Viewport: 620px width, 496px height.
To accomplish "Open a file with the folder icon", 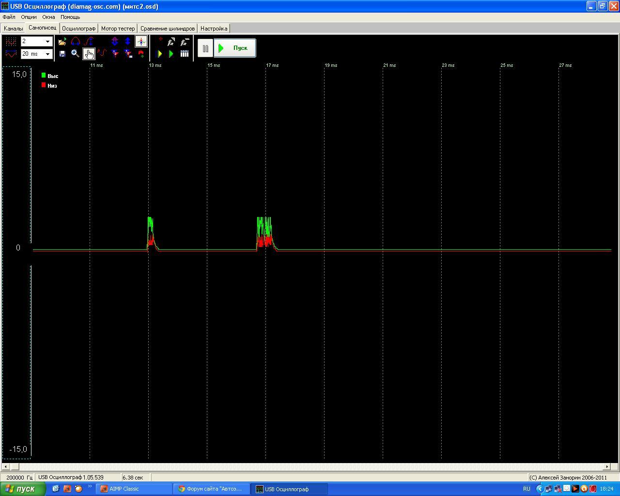I will click(62, 42).
